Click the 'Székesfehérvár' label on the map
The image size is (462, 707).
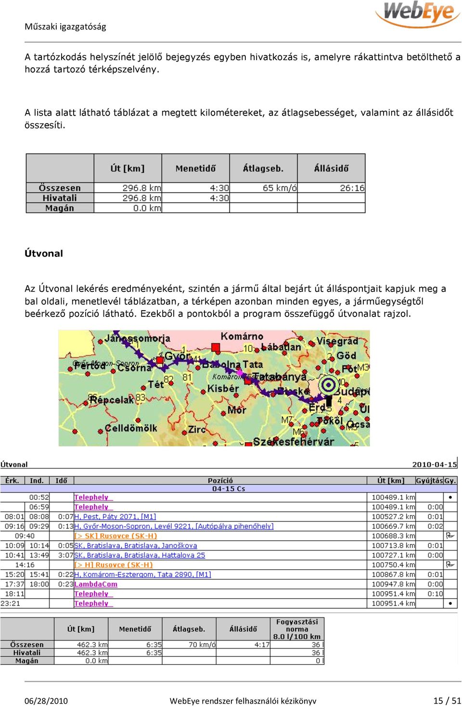click(x=294, y=441)
